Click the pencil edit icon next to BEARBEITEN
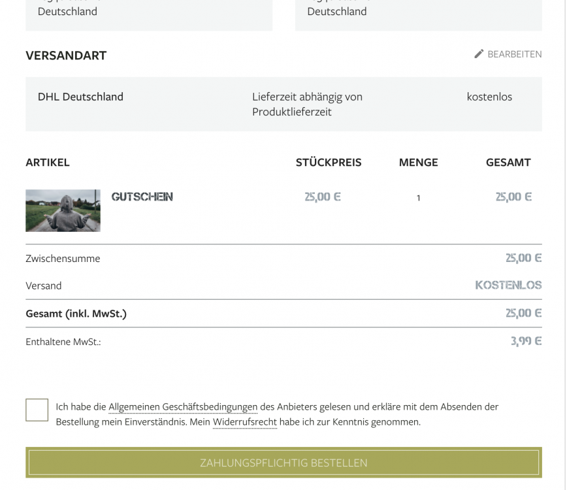Screen dimensions: 567x490 point(478,54)
